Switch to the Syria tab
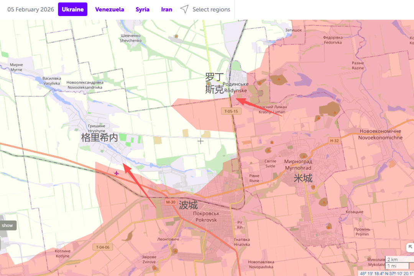The width and height of the screenshot is (414, 276). (x=143, y=10)
